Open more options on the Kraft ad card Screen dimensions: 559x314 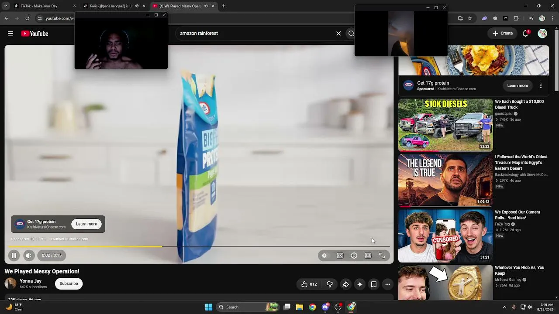[541, 86]
